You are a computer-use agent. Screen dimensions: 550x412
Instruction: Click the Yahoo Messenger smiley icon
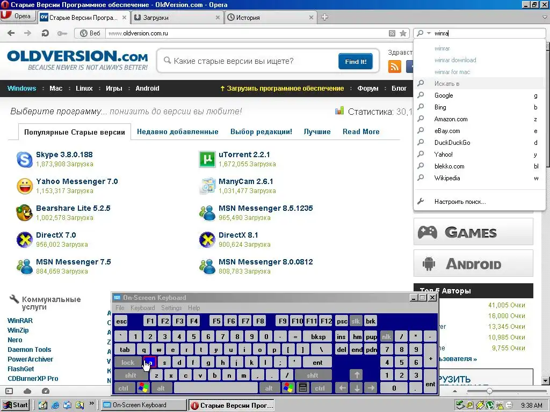[25, 186]
